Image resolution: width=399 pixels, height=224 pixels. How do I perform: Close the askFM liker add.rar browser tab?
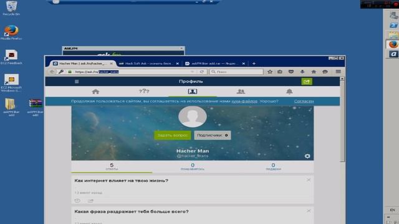tap(244, 63)
